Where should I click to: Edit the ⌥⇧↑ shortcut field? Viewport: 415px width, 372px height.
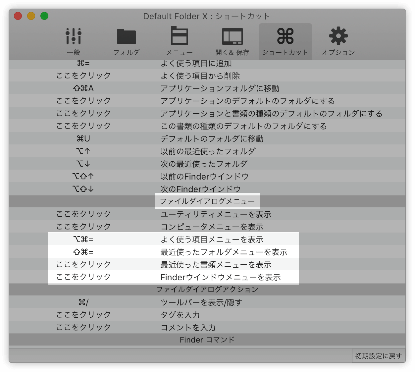click(x=83, y=176)
